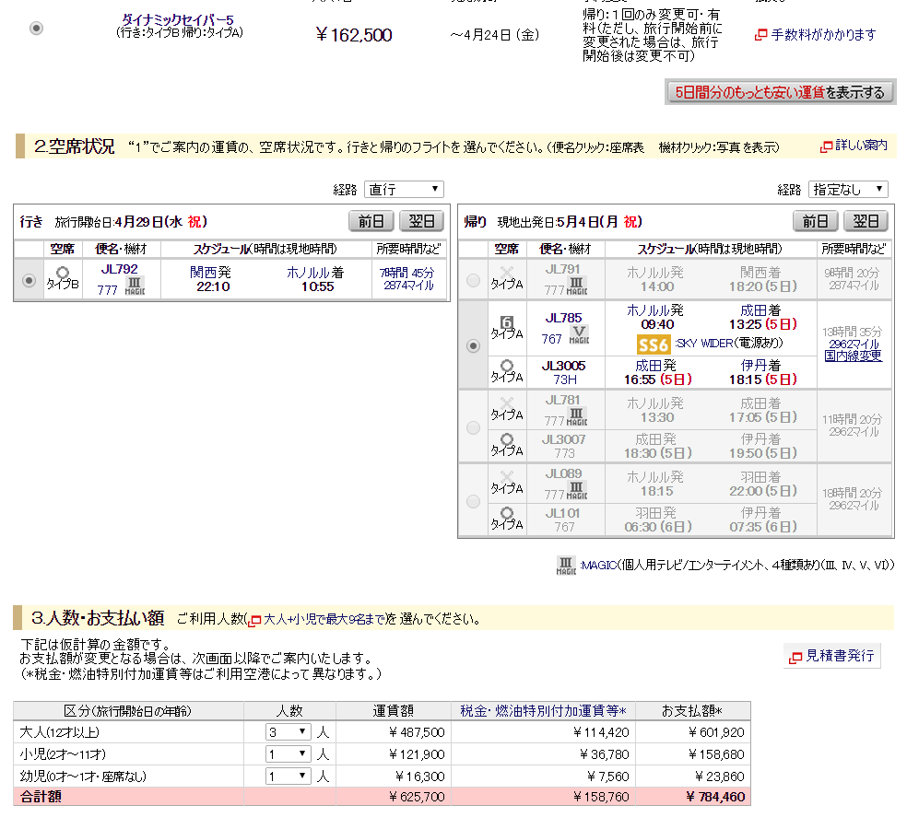
Task: Click the availability circle icon for JL3005
Action: point(507,366)
